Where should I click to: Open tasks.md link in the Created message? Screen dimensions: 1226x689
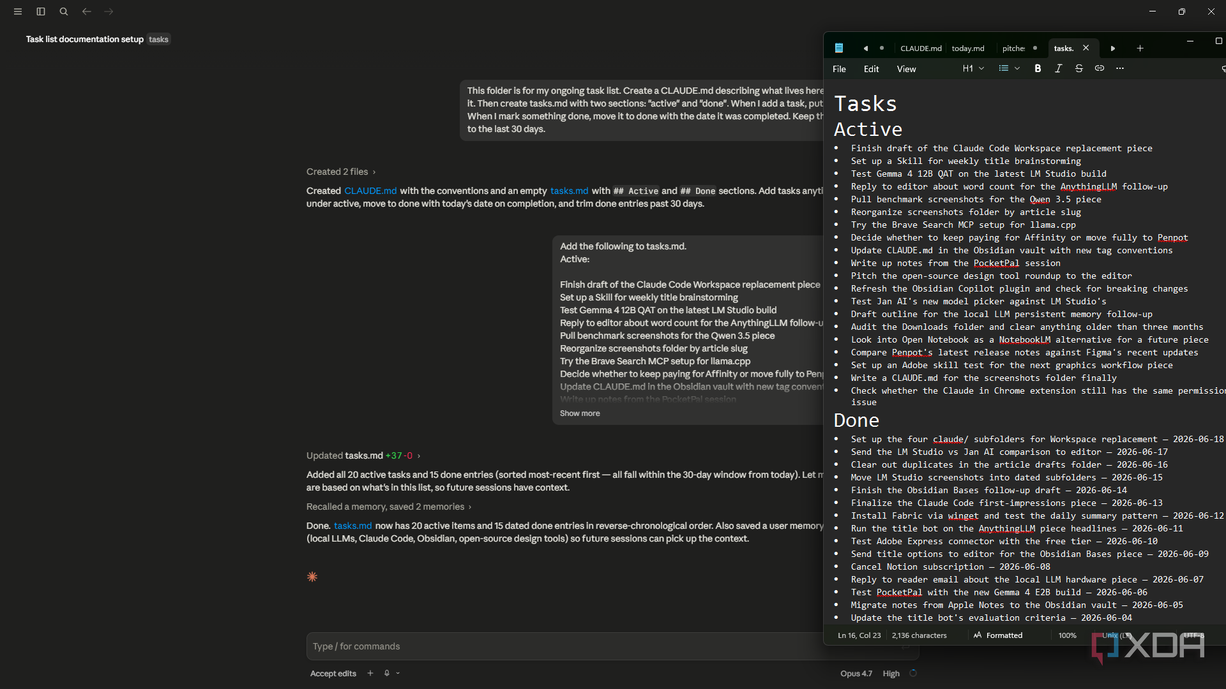569,191
